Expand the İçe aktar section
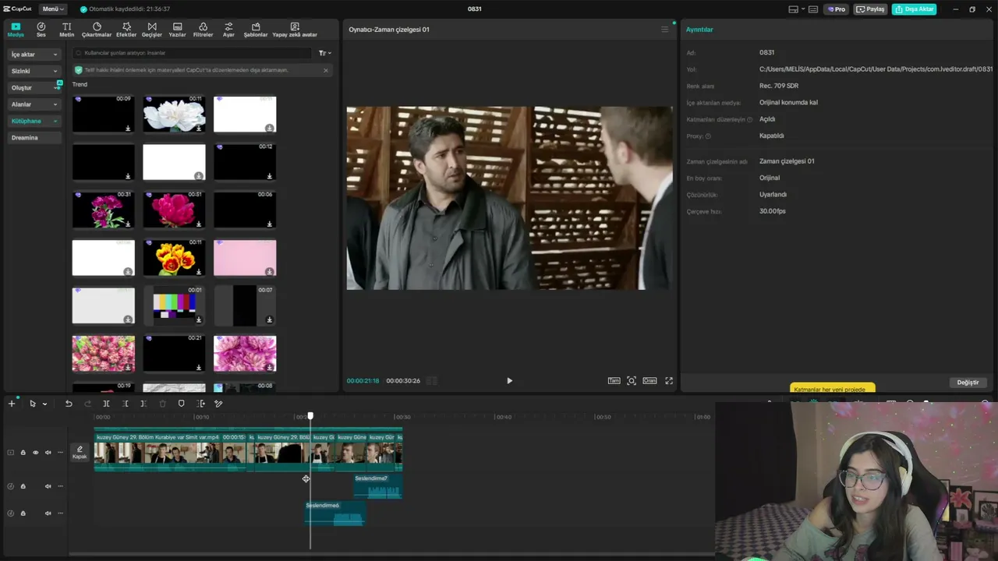The height and width of the screenshot is (561, 998). (34, 55)
